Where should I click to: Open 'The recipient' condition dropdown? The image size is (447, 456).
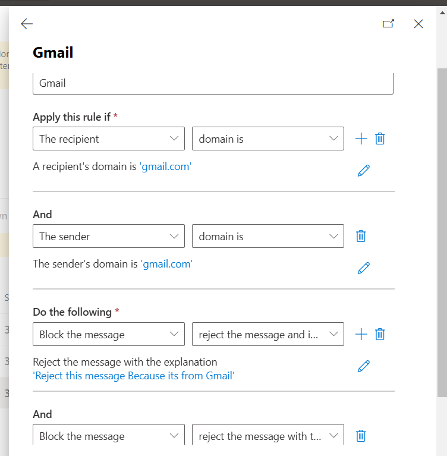point(108,139)
